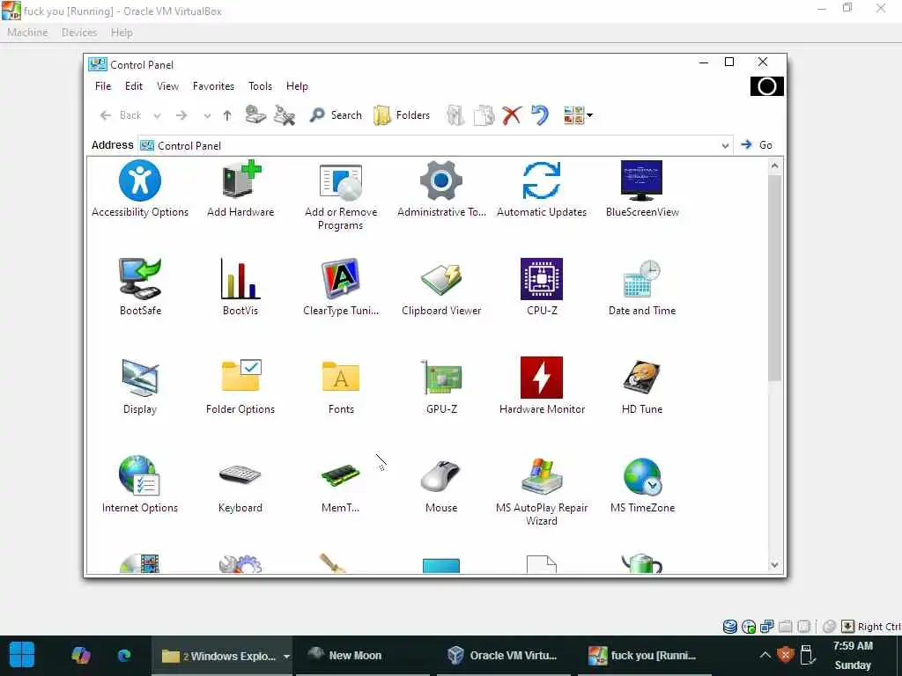Open the Help menu in Control Panel
This screenshot has height=676, width=902.
[297, 86]
